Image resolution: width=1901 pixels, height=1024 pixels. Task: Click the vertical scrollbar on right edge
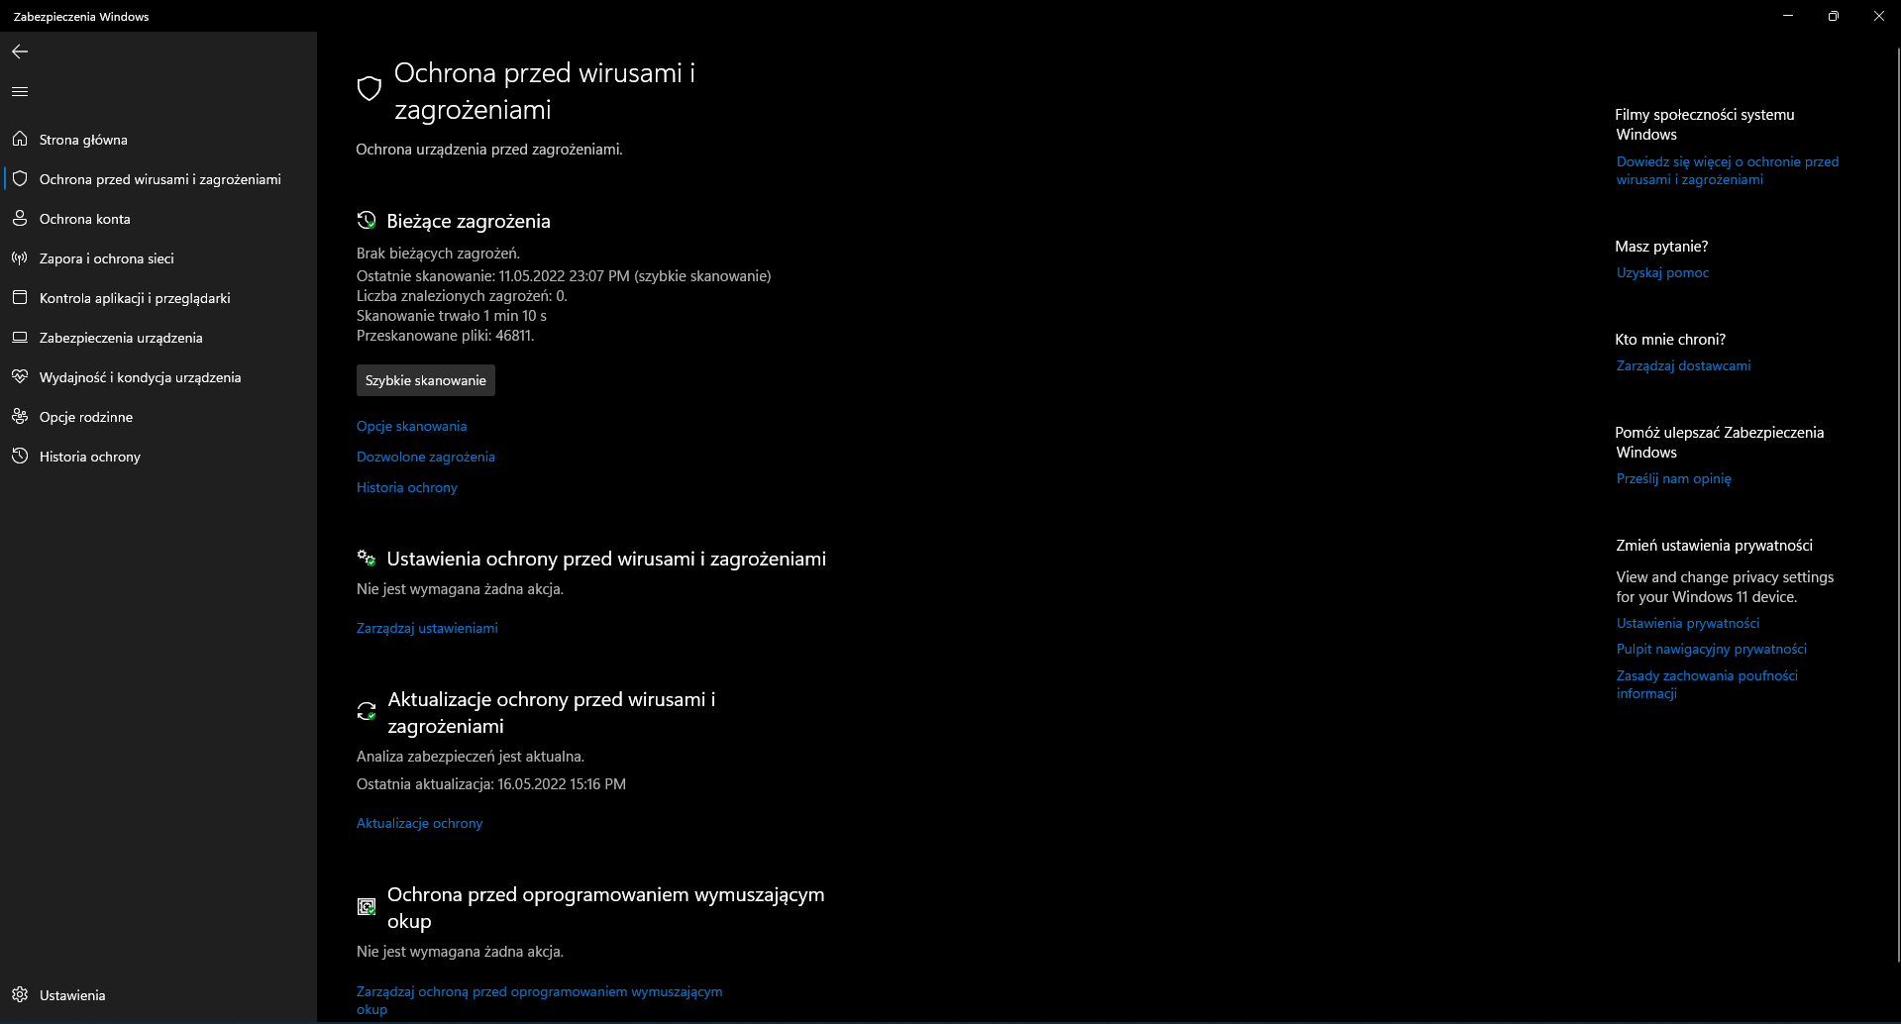pos(1896,505)
